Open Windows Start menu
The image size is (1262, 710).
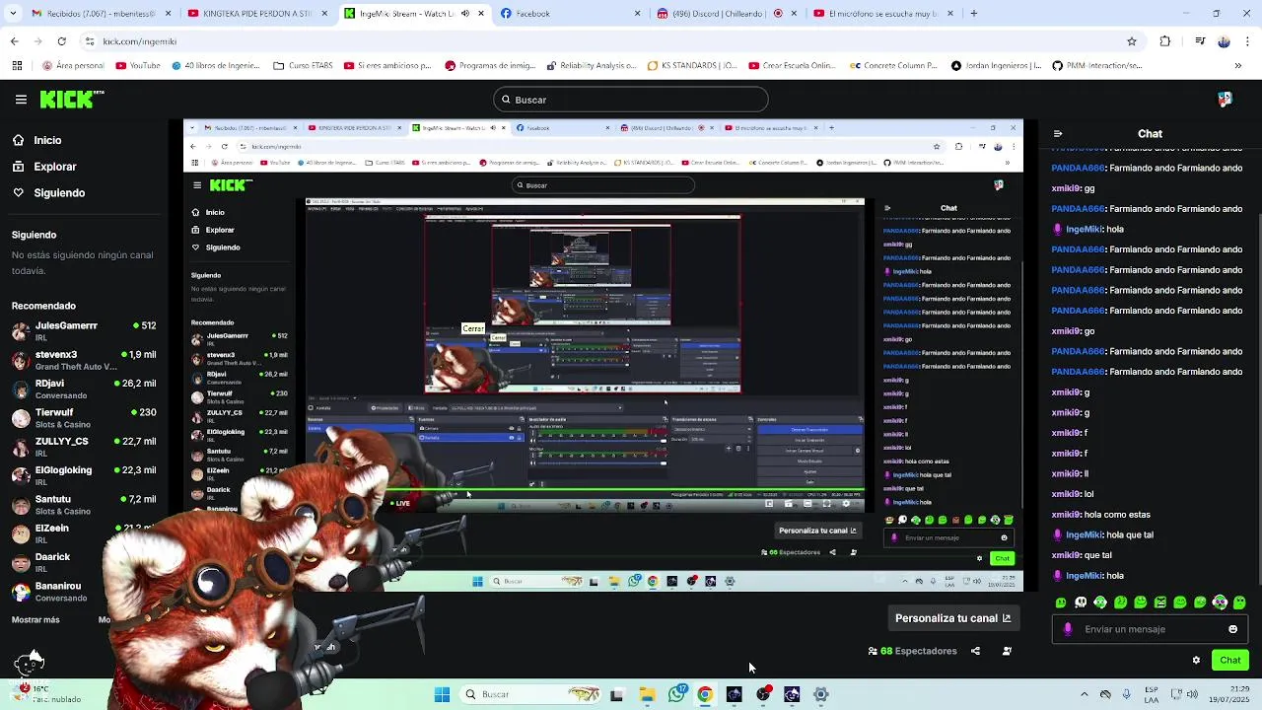pos(442,694)
